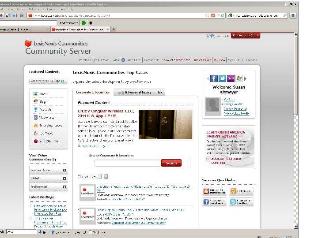The image size is (318, 238).
Task: Switch to the compact list view icon
Action: 100,176
